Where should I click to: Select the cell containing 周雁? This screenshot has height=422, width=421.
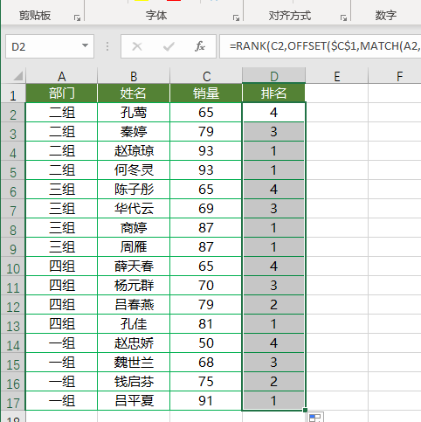click(134, 247)
